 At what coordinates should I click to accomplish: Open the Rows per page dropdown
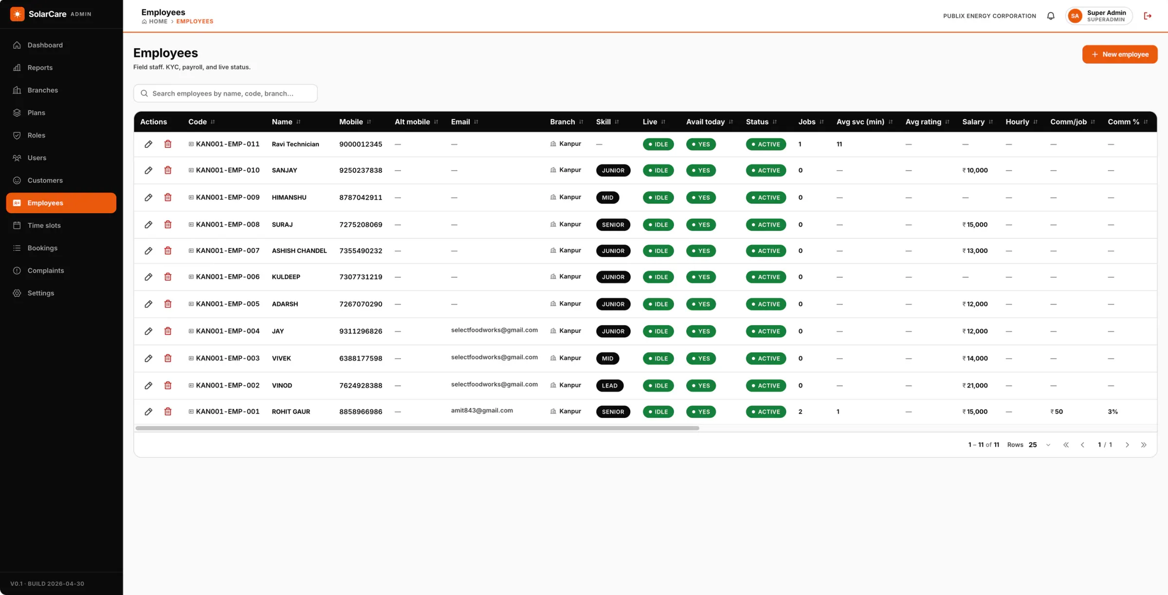pyautogui.click(x=1040, y=445)
